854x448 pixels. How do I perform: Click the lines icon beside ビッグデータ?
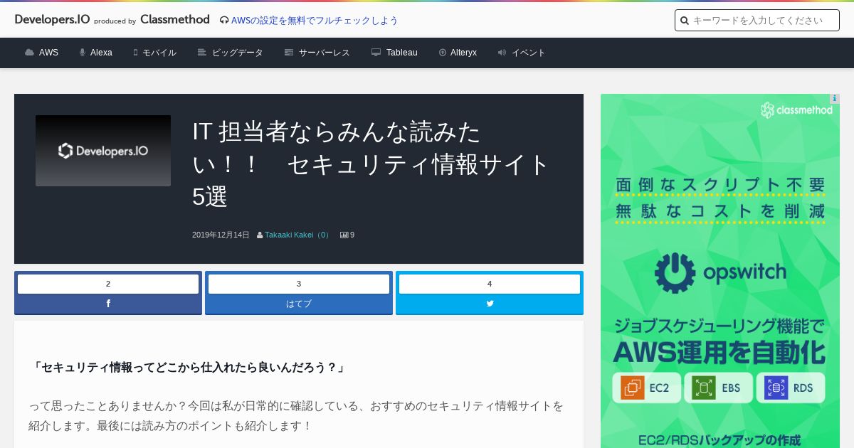click(202, 53)
